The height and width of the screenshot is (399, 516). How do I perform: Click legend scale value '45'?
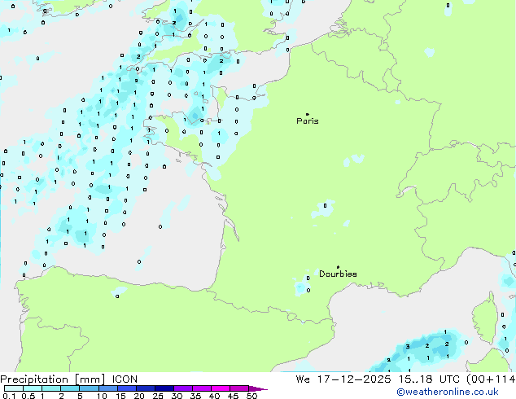click(233, 396)
